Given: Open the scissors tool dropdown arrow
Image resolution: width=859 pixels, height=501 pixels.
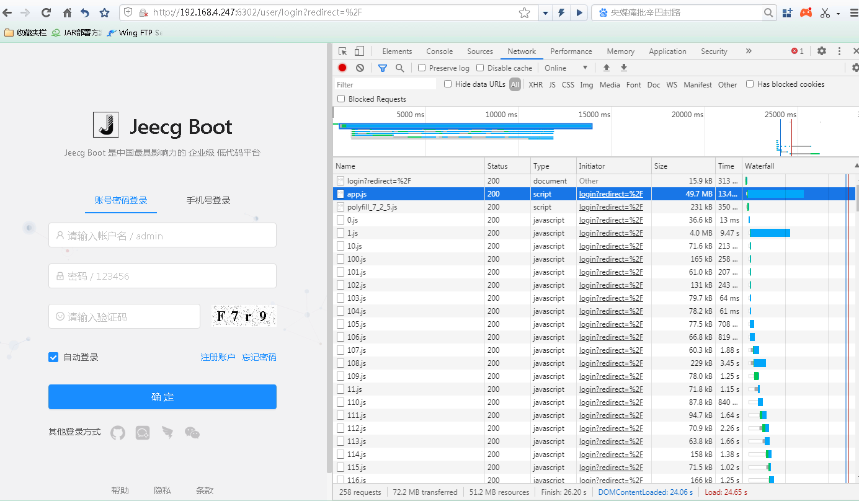Looking at the screenshot, I should point(839,13).
